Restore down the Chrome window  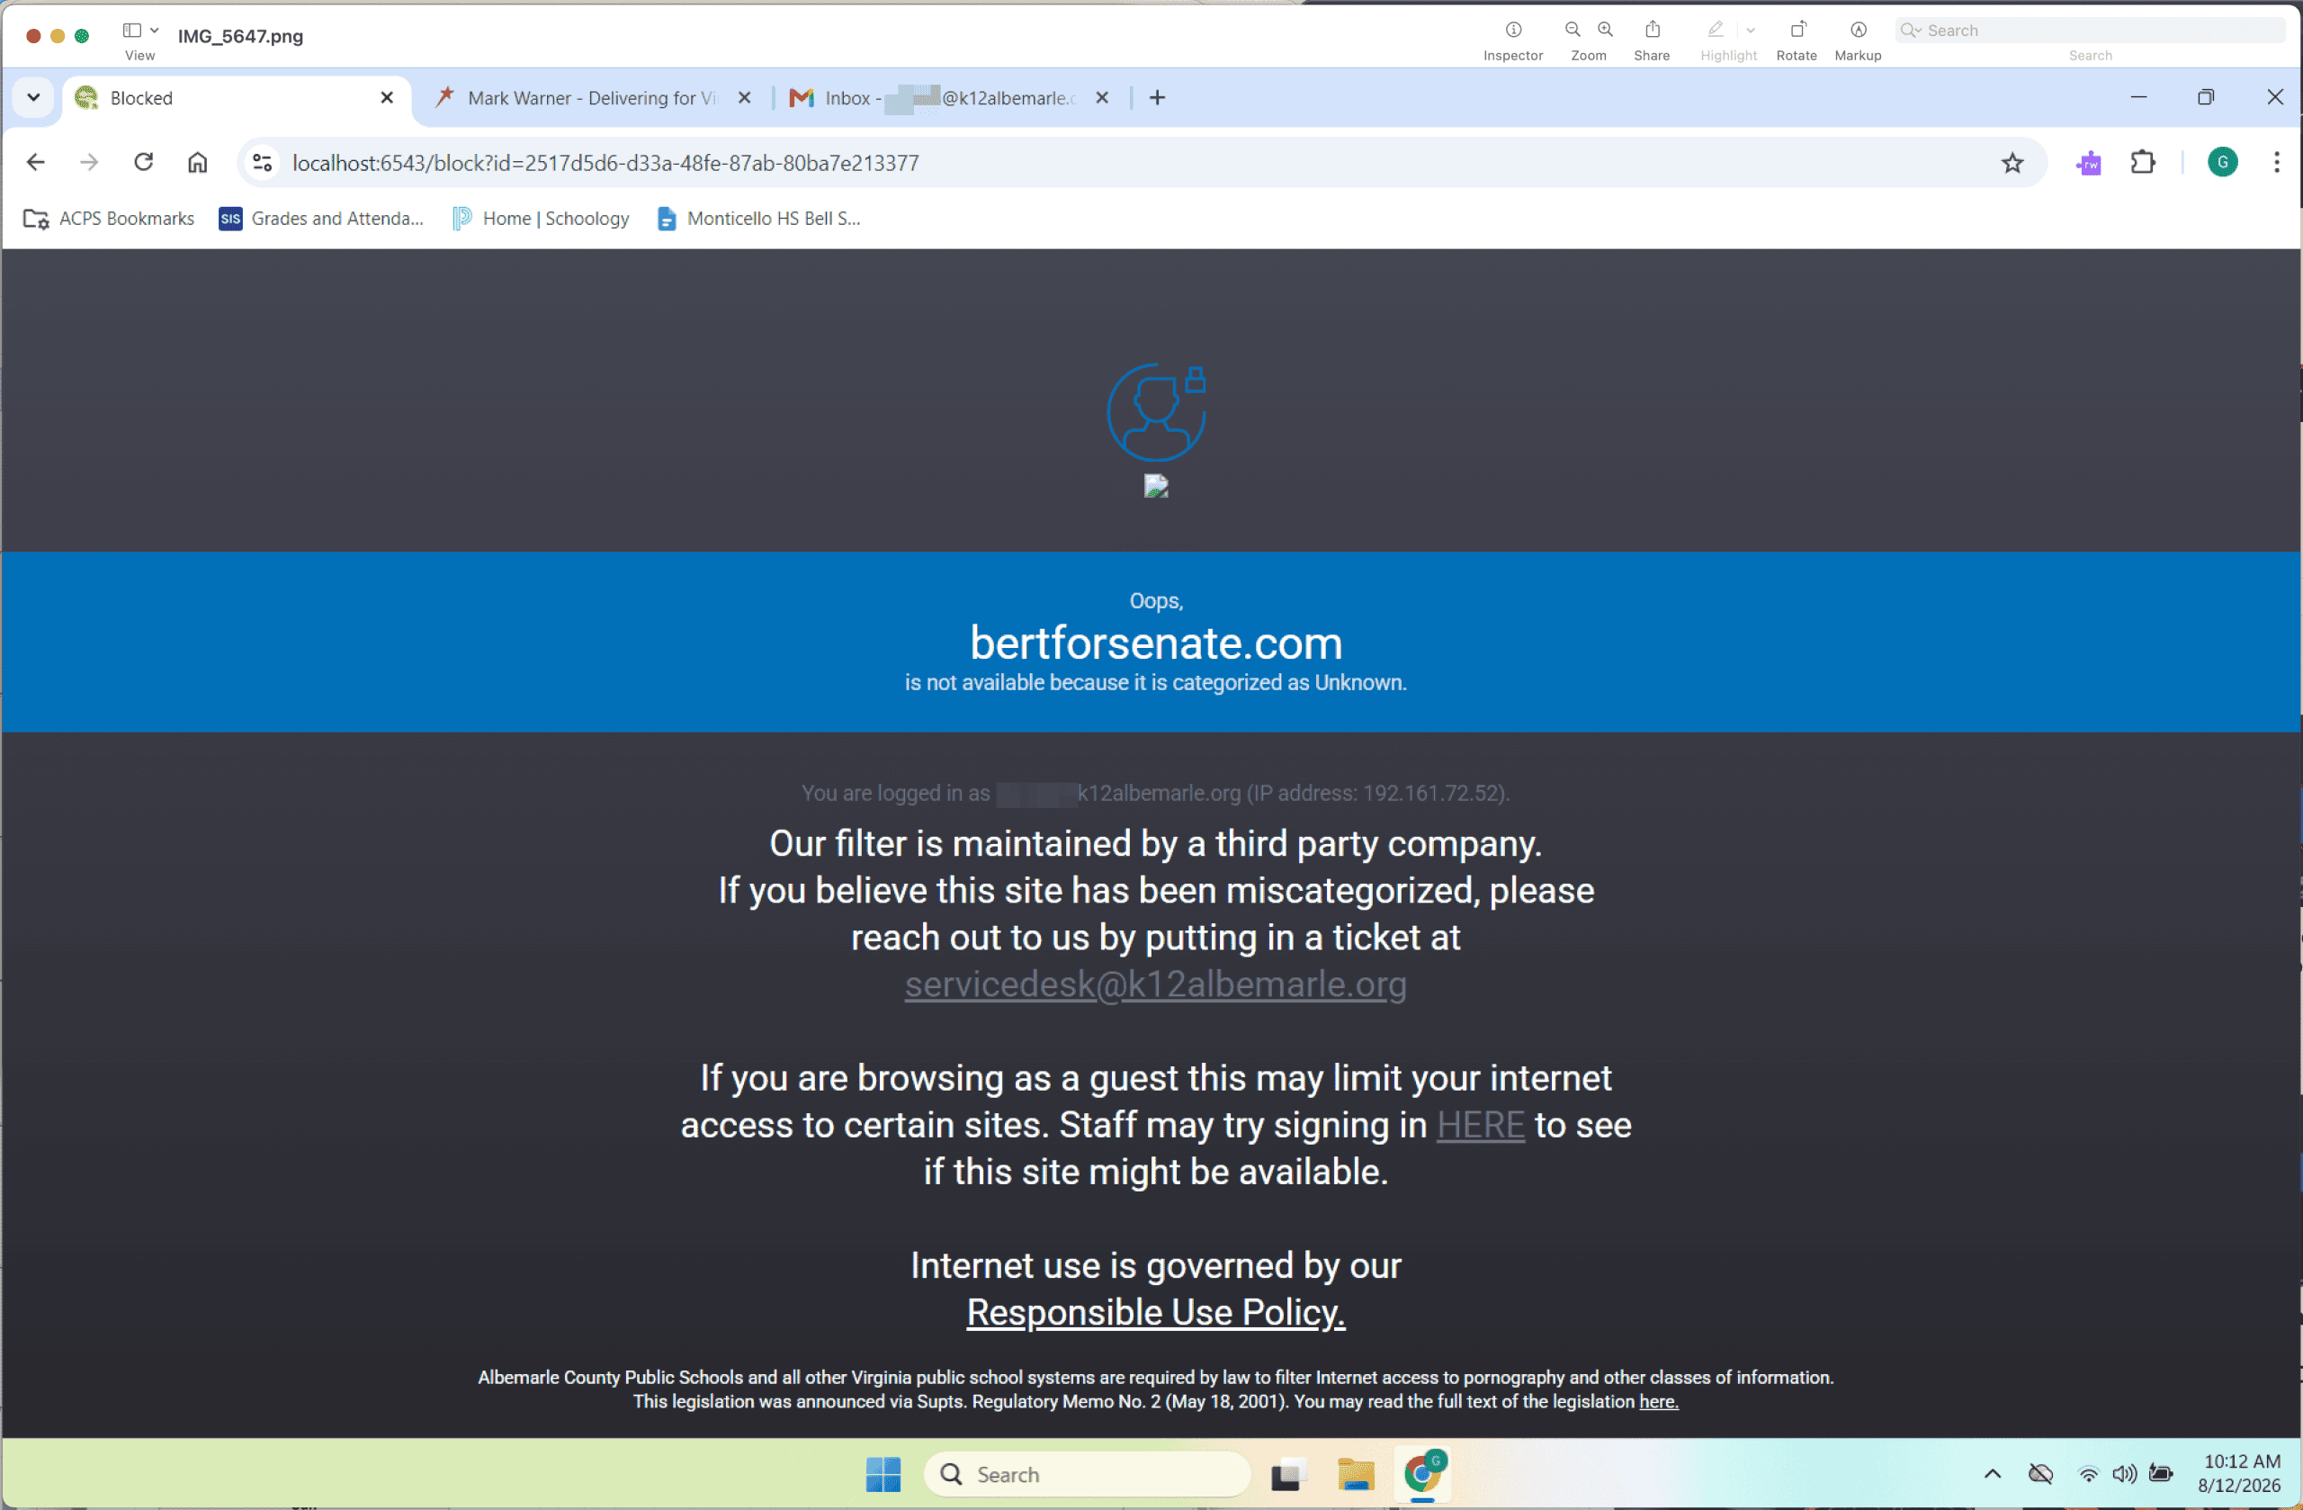tap(2206, 98)
